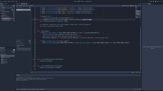Toggle visibility of GroundCheck's CollisionShape child
163x91 pixels.
[14, 20]
